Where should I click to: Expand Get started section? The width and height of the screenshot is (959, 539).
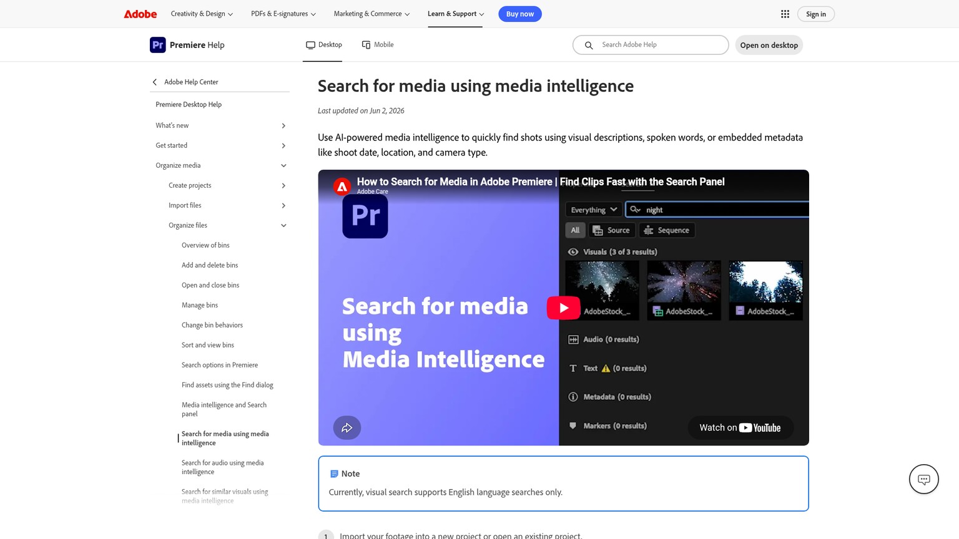pos(283,145)
